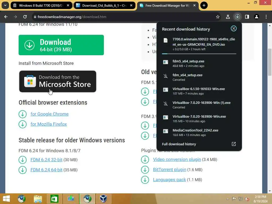Download FDM 6.24 32-bit link
272x204 pixels.
(46, 160)
